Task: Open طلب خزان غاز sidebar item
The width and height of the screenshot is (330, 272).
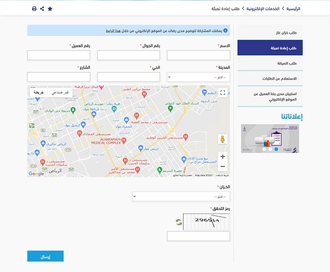Action: click(x=270, y=33)
